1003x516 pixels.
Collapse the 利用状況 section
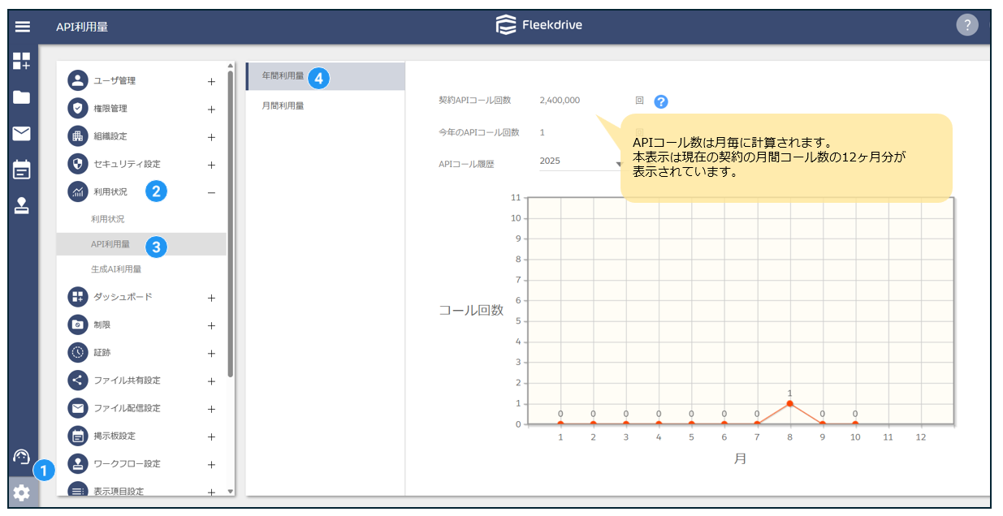(x=211, y=192)
